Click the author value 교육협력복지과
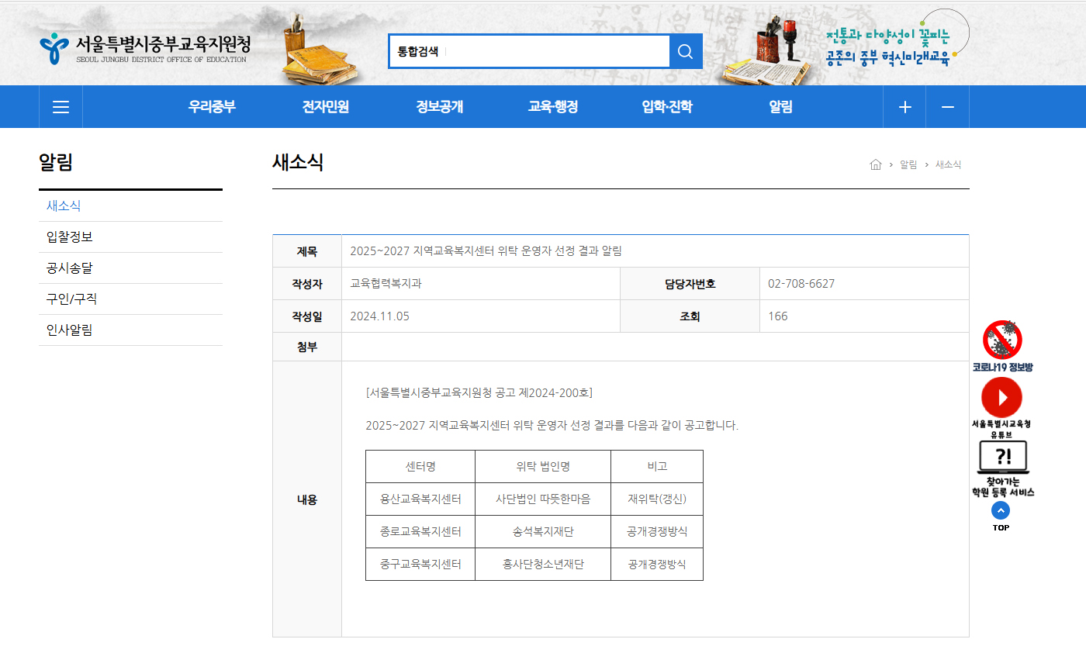 coord(386,284)
